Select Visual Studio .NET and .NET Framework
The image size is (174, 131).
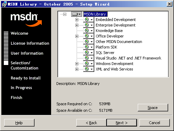[128, 58]
